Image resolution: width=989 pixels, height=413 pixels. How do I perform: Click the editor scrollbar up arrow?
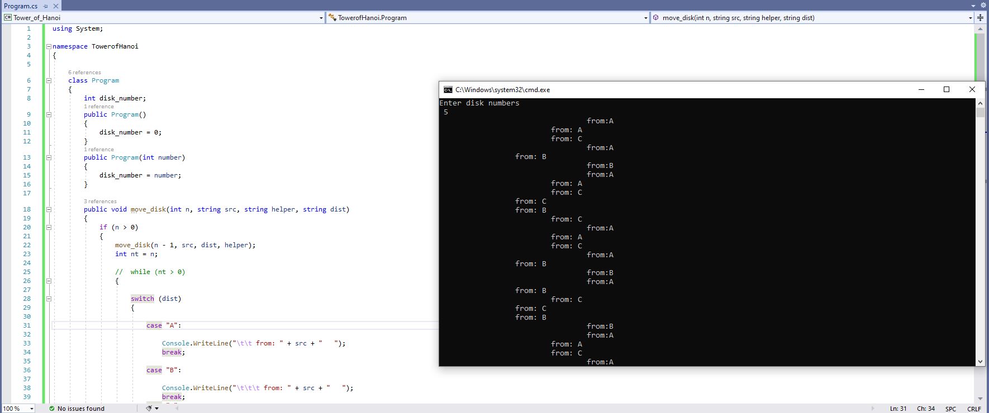click(980, 28)
